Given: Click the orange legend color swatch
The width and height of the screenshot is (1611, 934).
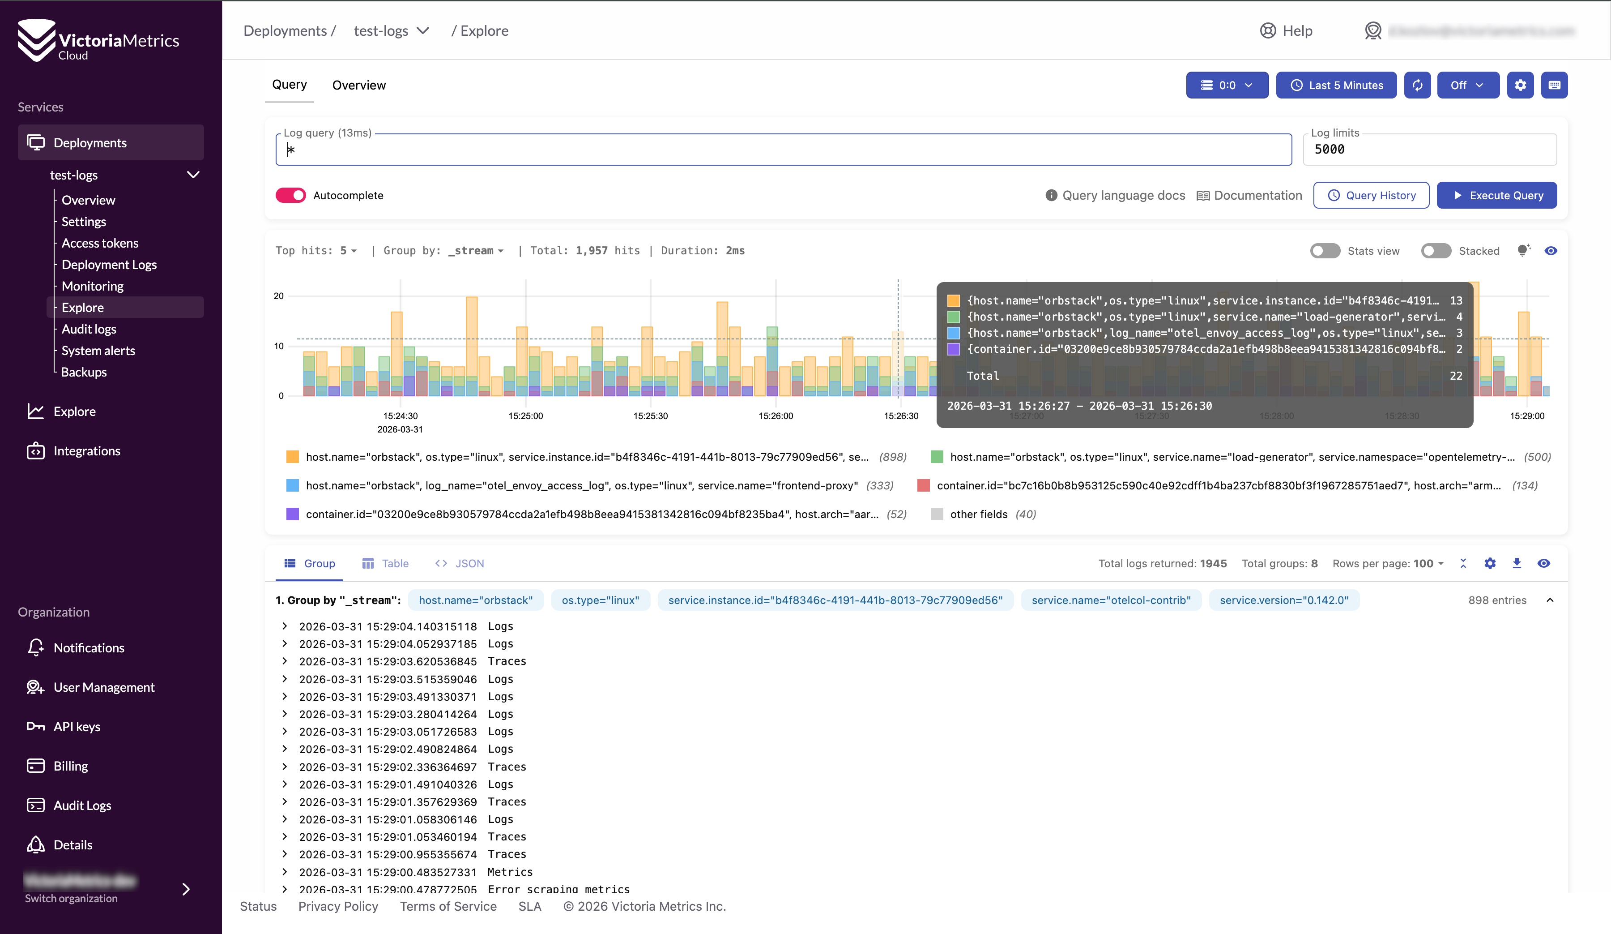Looking at the screenshot, I should click(x=292, y=457).
